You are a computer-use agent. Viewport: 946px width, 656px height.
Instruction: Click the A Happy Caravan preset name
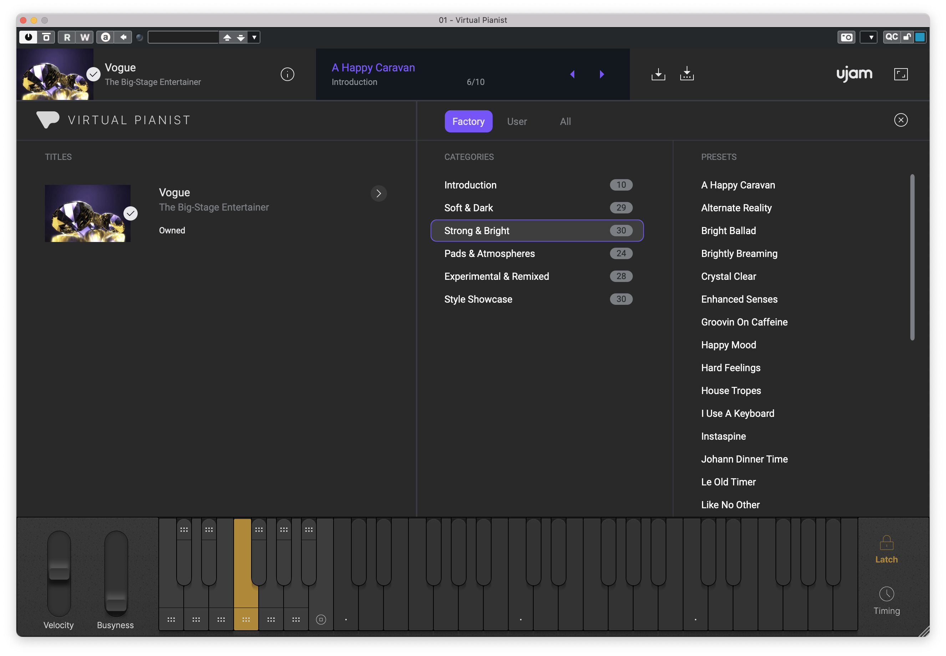tap(373, 67)
